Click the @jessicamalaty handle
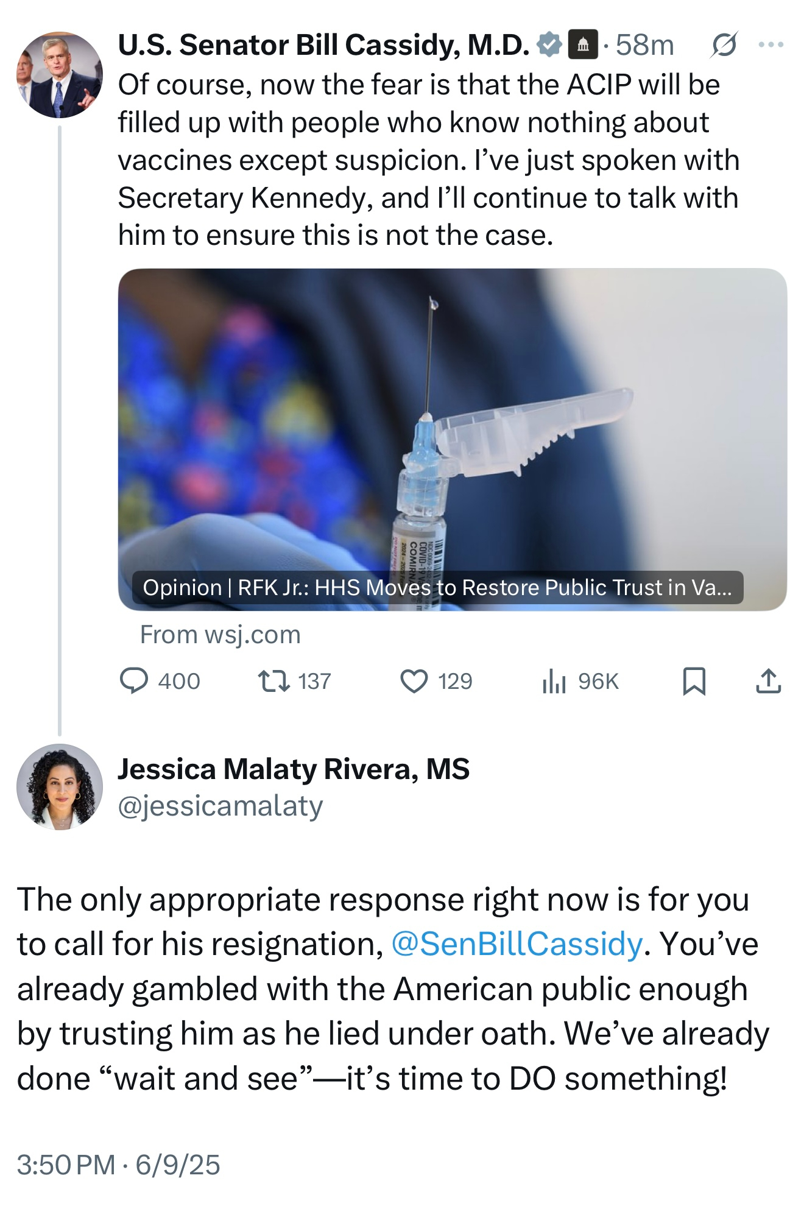The image size is (790, 1206). tap(220, 806)
